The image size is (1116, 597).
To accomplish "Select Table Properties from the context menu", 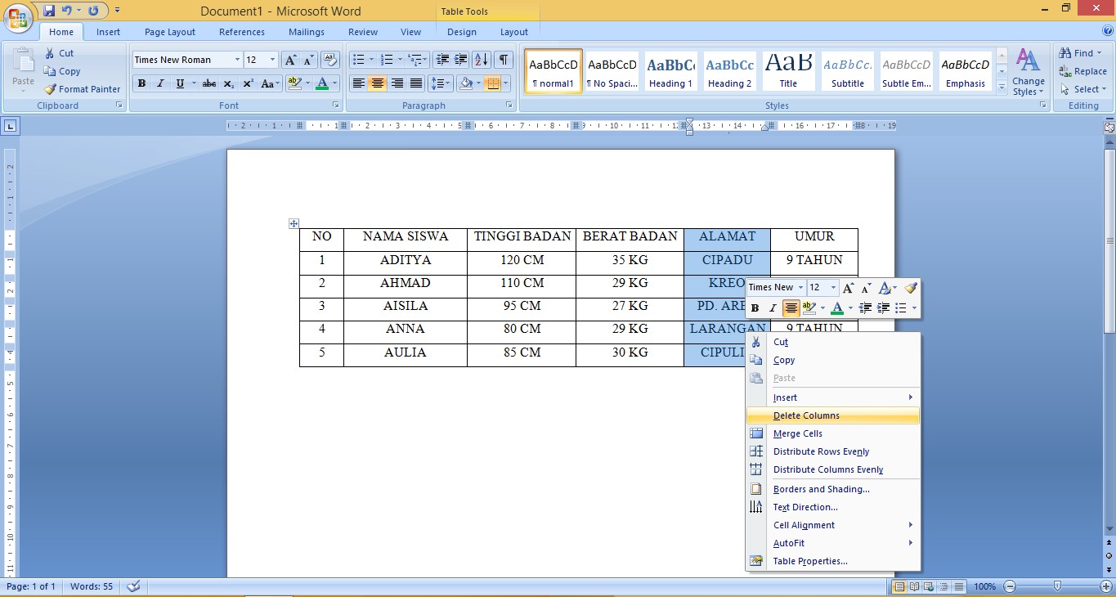I will (x=809, y=561).
